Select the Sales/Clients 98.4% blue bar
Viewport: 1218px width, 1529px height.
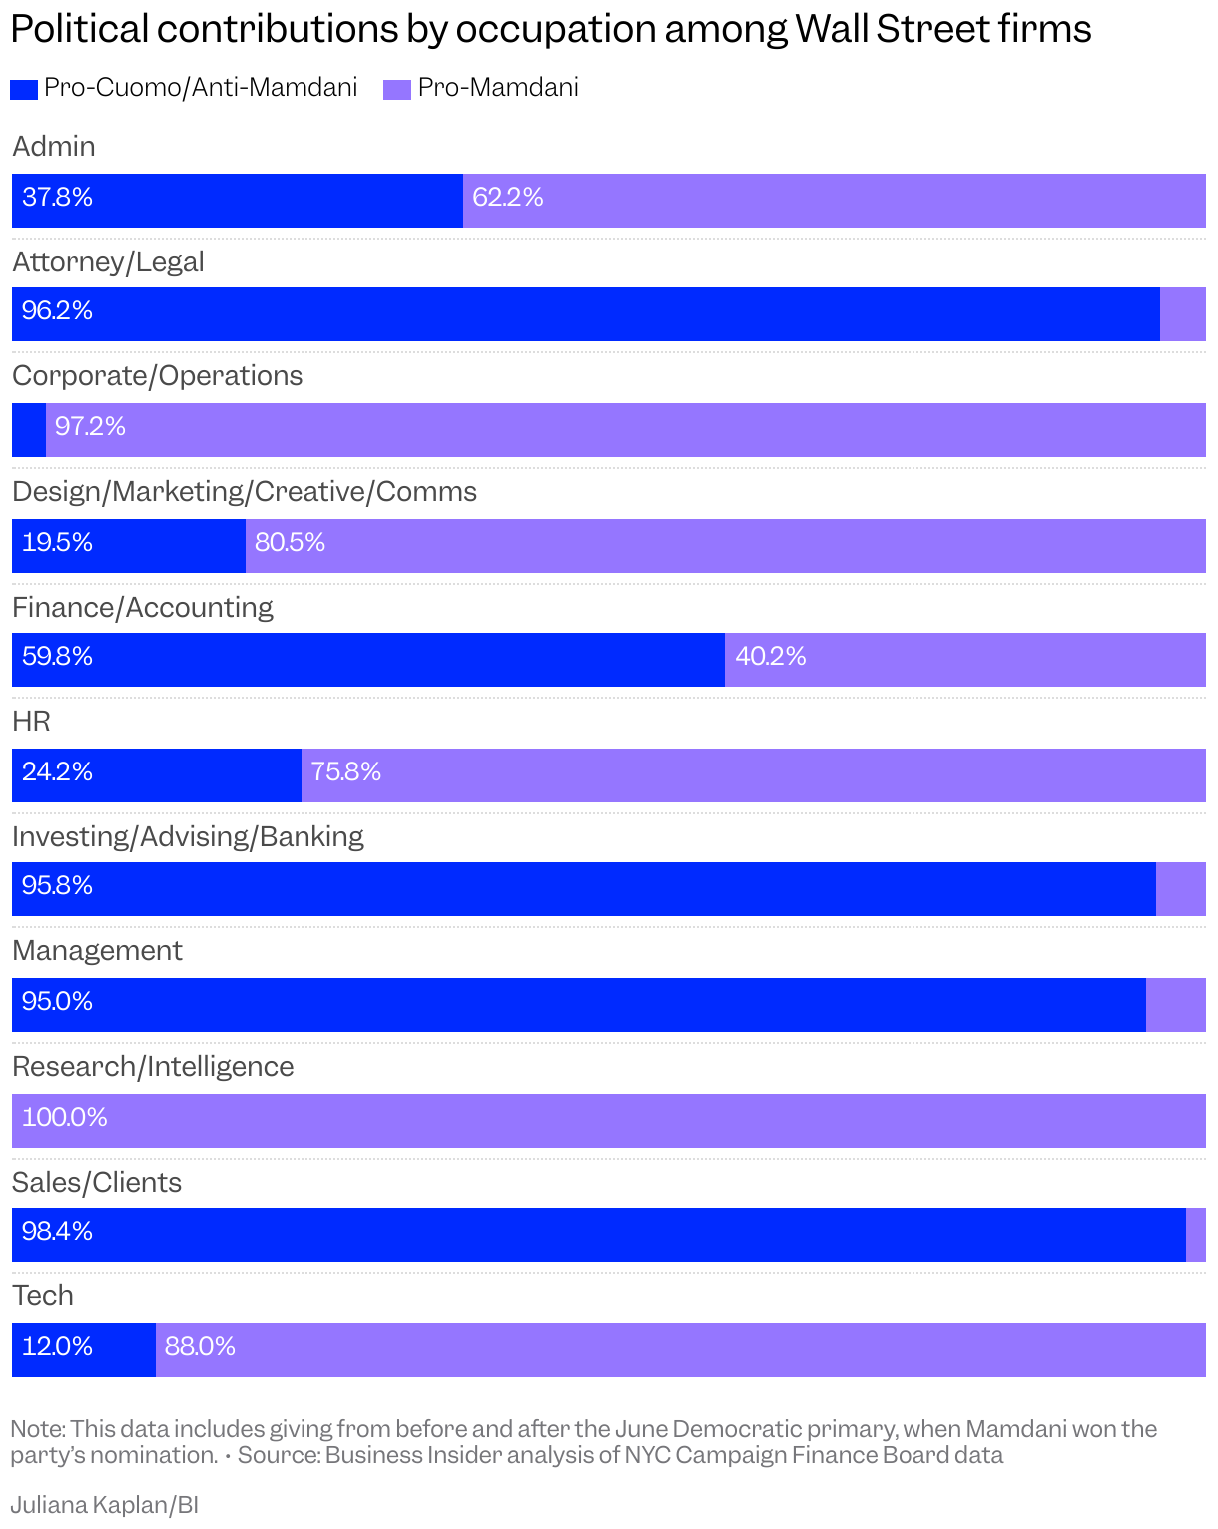[x=599, y=1235]
